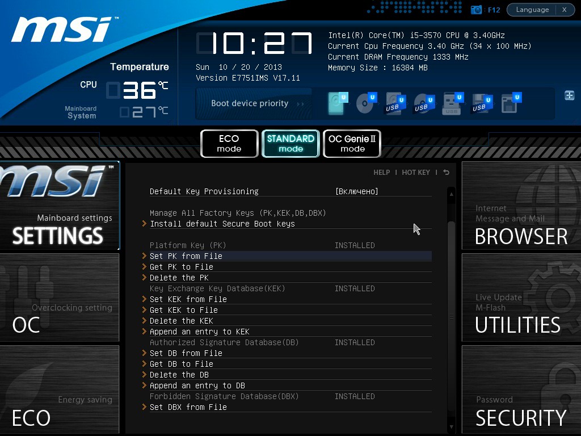Open Boot device priority
This screenshot has height=436, width=581.
click(x=254, y=103)
